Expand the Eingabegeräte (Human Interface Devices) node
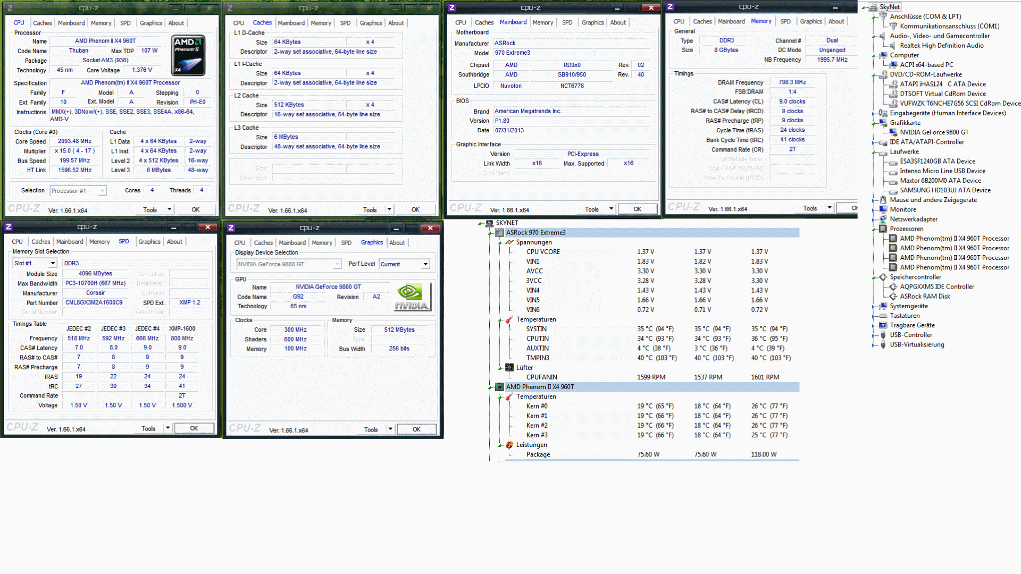Image resolution: width=1021 pixels, height=574 pixels. point(874,114)
